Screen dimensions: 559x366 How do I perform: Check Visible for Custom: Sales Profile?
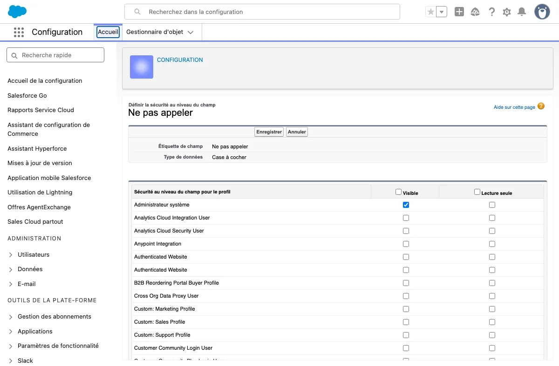coord(406,322)
